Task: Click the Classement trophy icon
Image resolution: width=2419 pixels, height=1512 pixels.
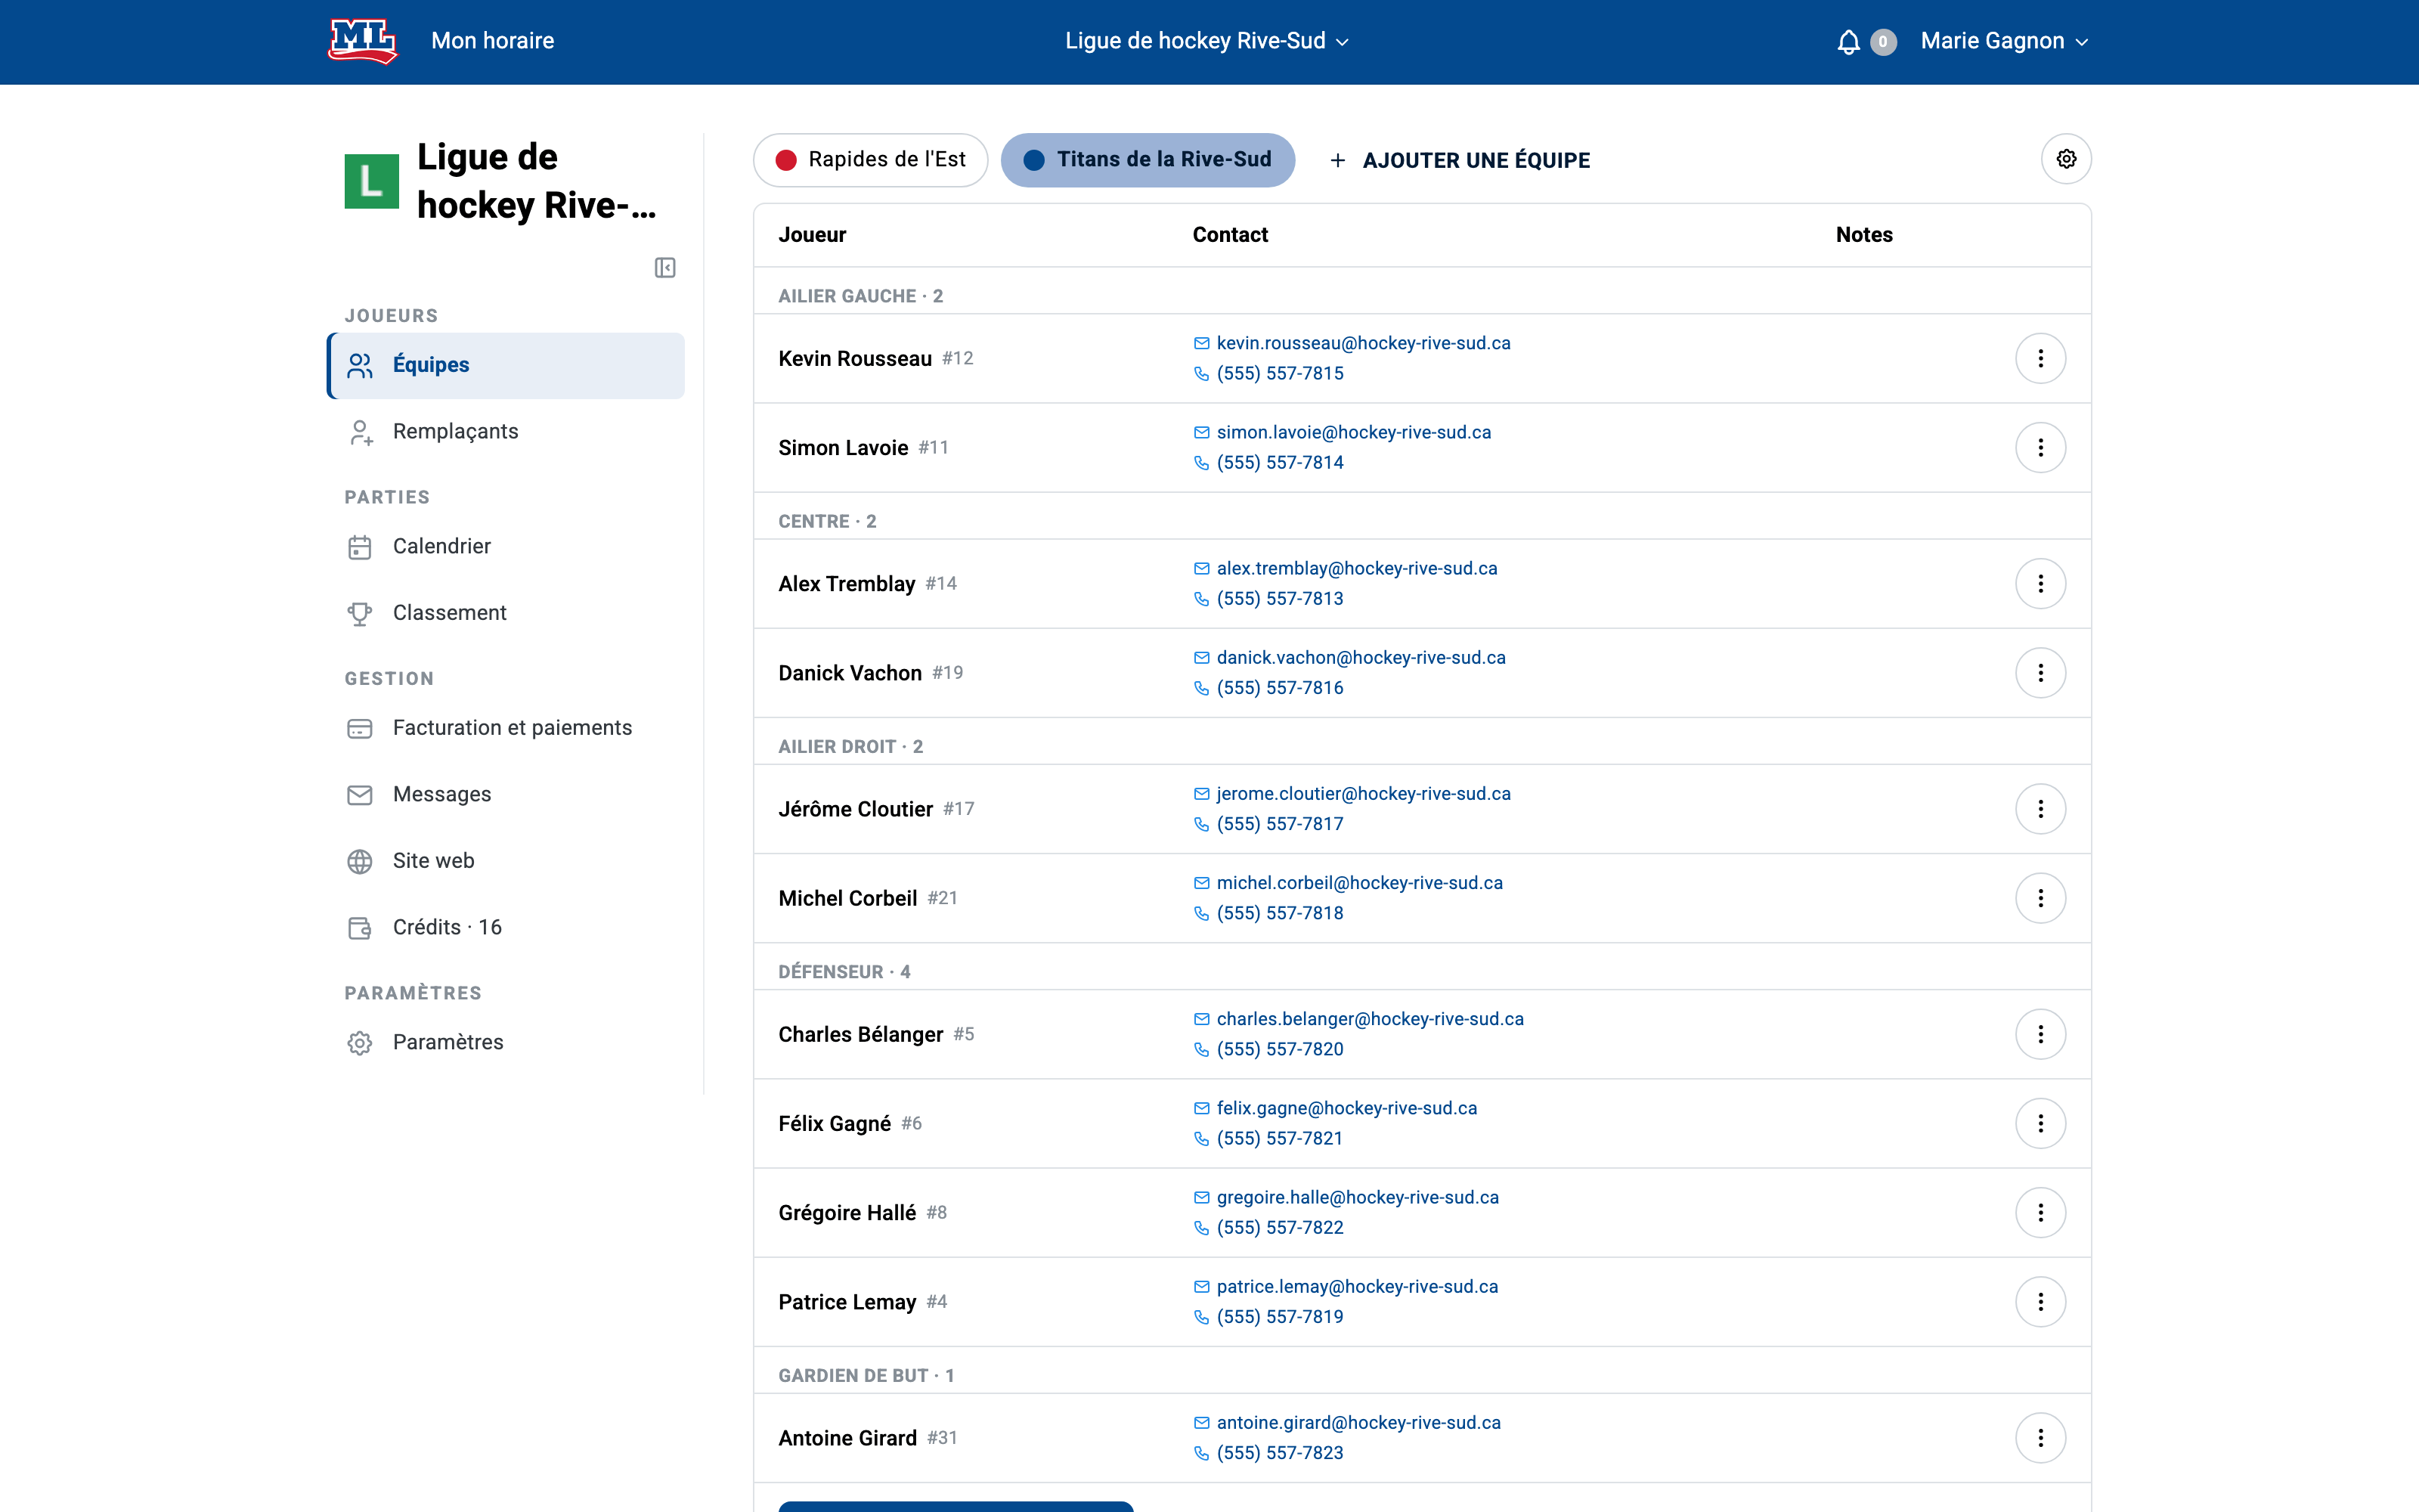Action: tap(360, 613)
